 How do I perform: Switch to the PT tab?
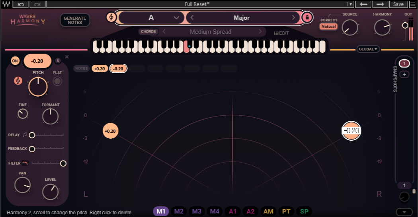(x=286, y=211)
